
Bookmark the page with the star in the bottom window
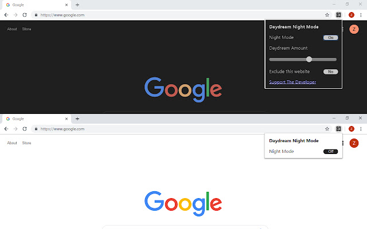[x=327, y=129]
